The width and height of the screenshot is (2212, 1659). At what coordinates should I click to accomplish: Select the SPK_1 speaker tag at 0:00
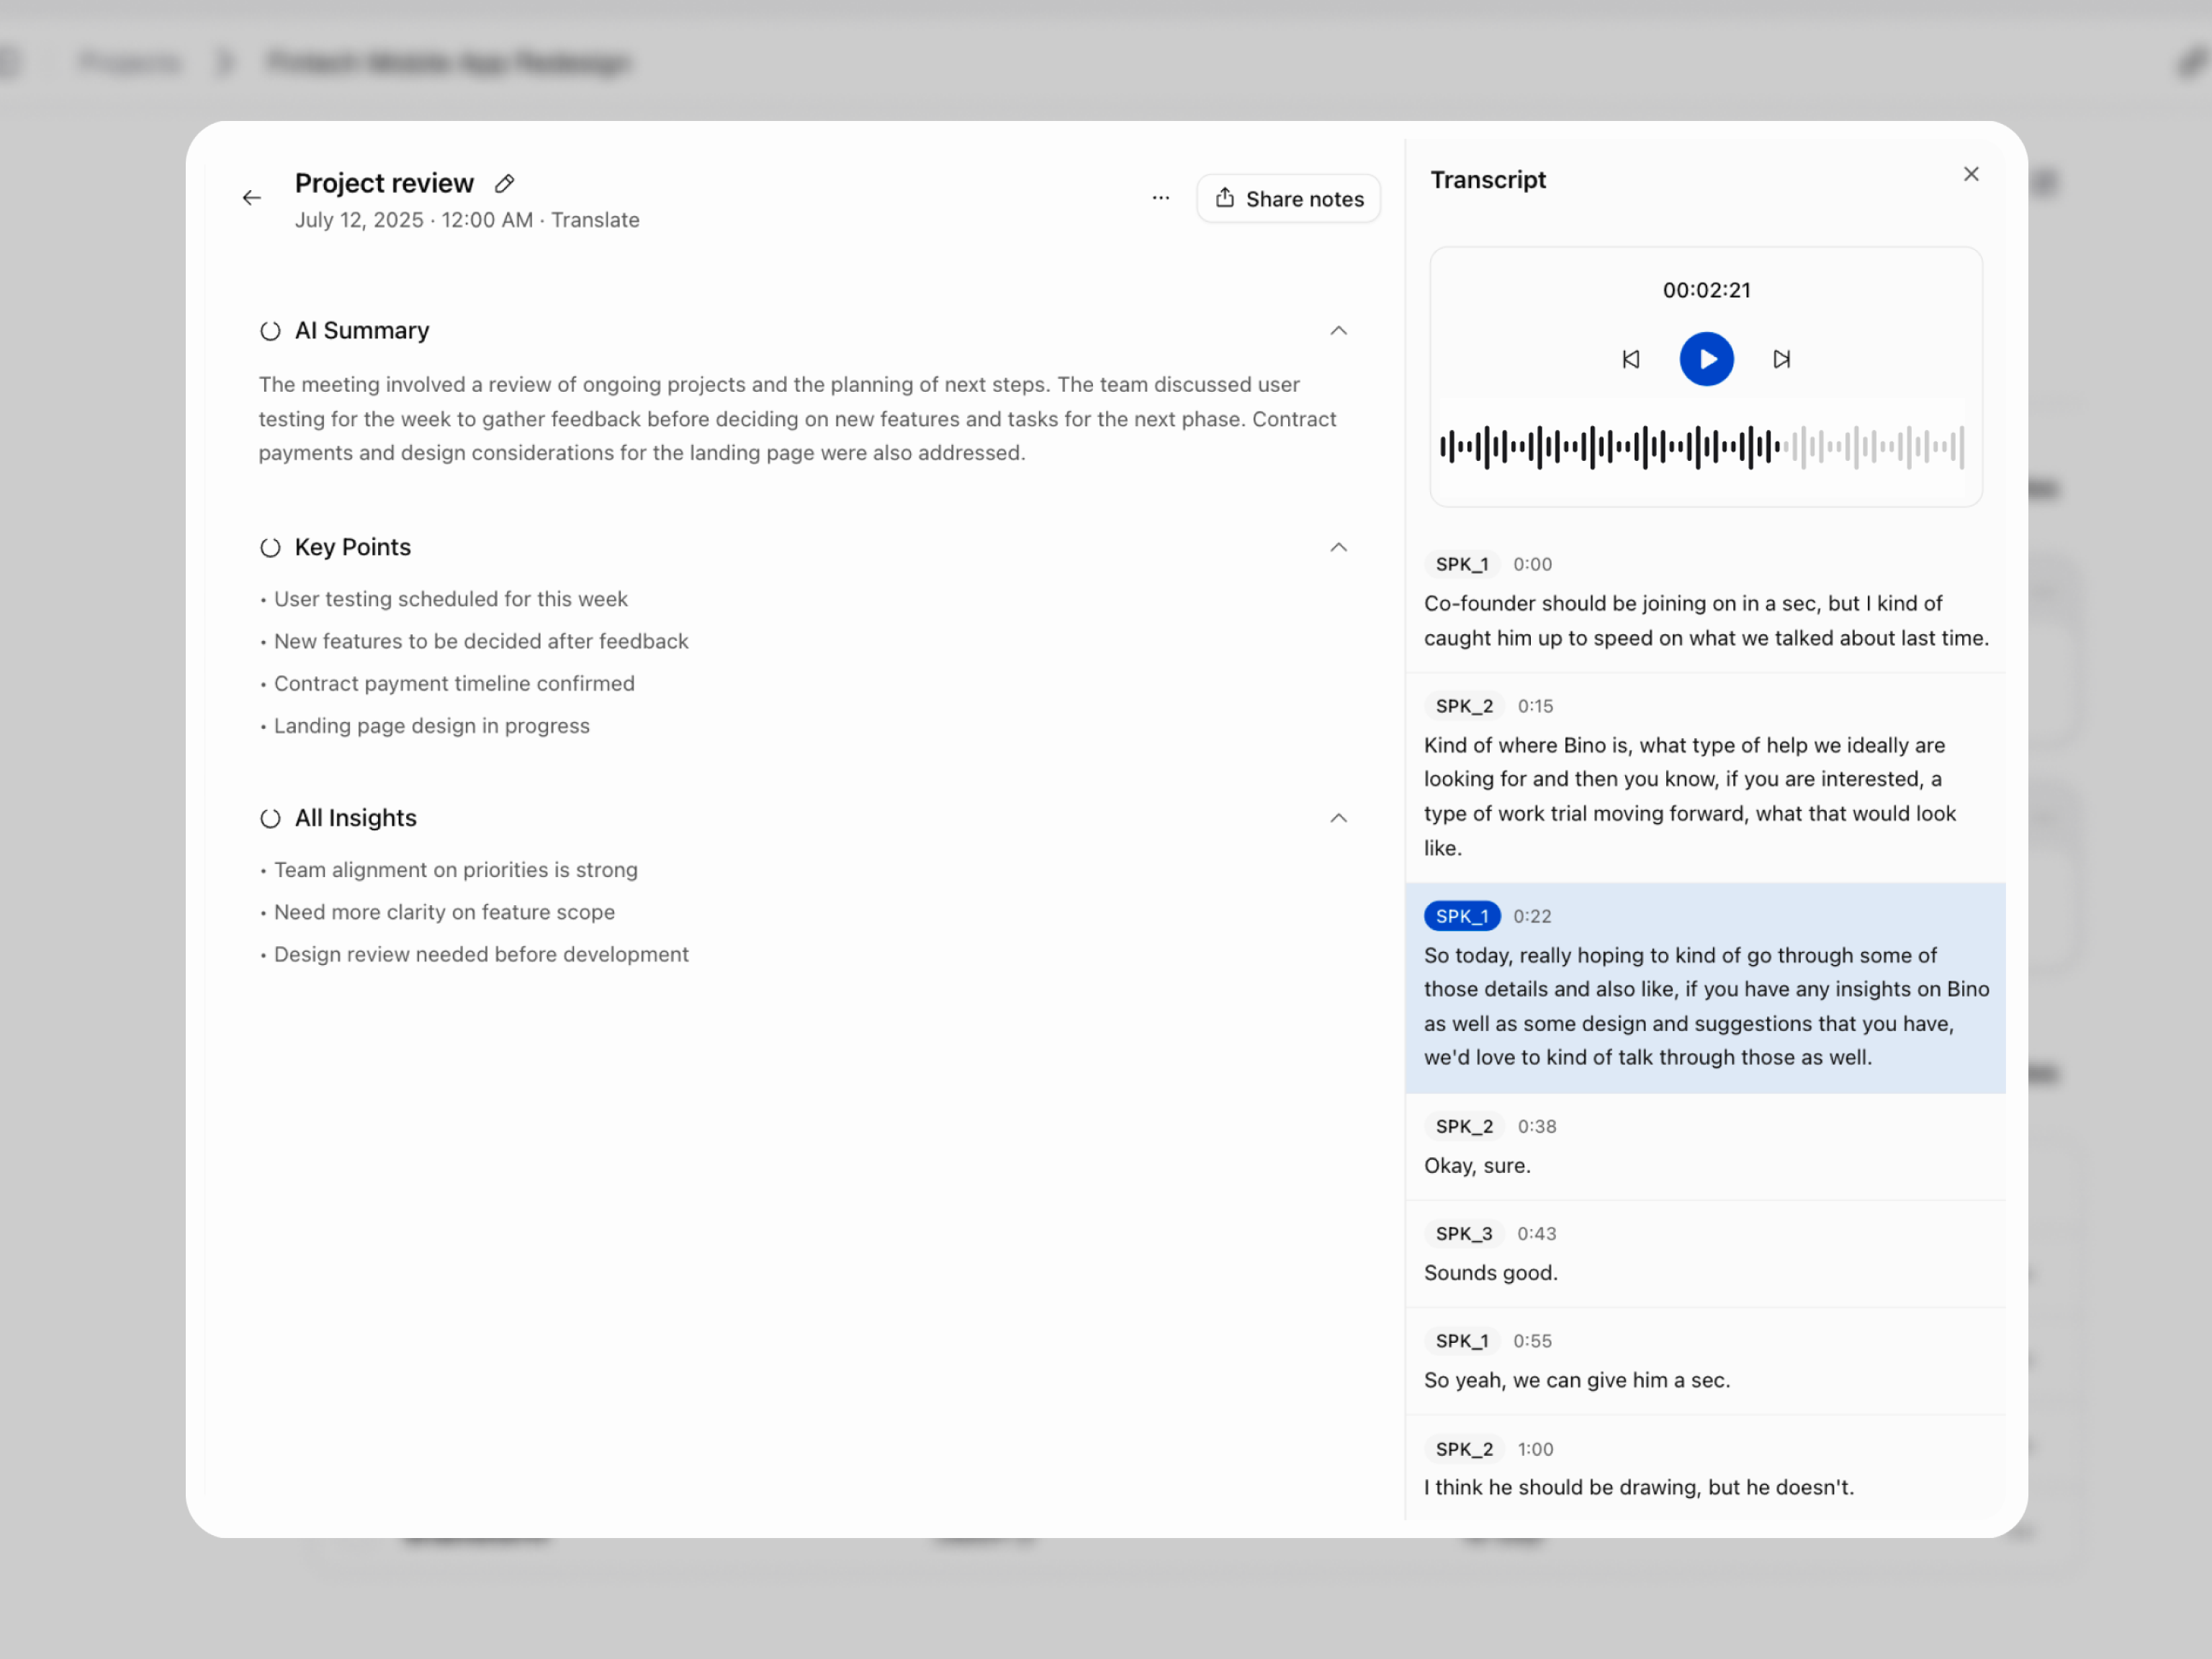pos(1461,564)
